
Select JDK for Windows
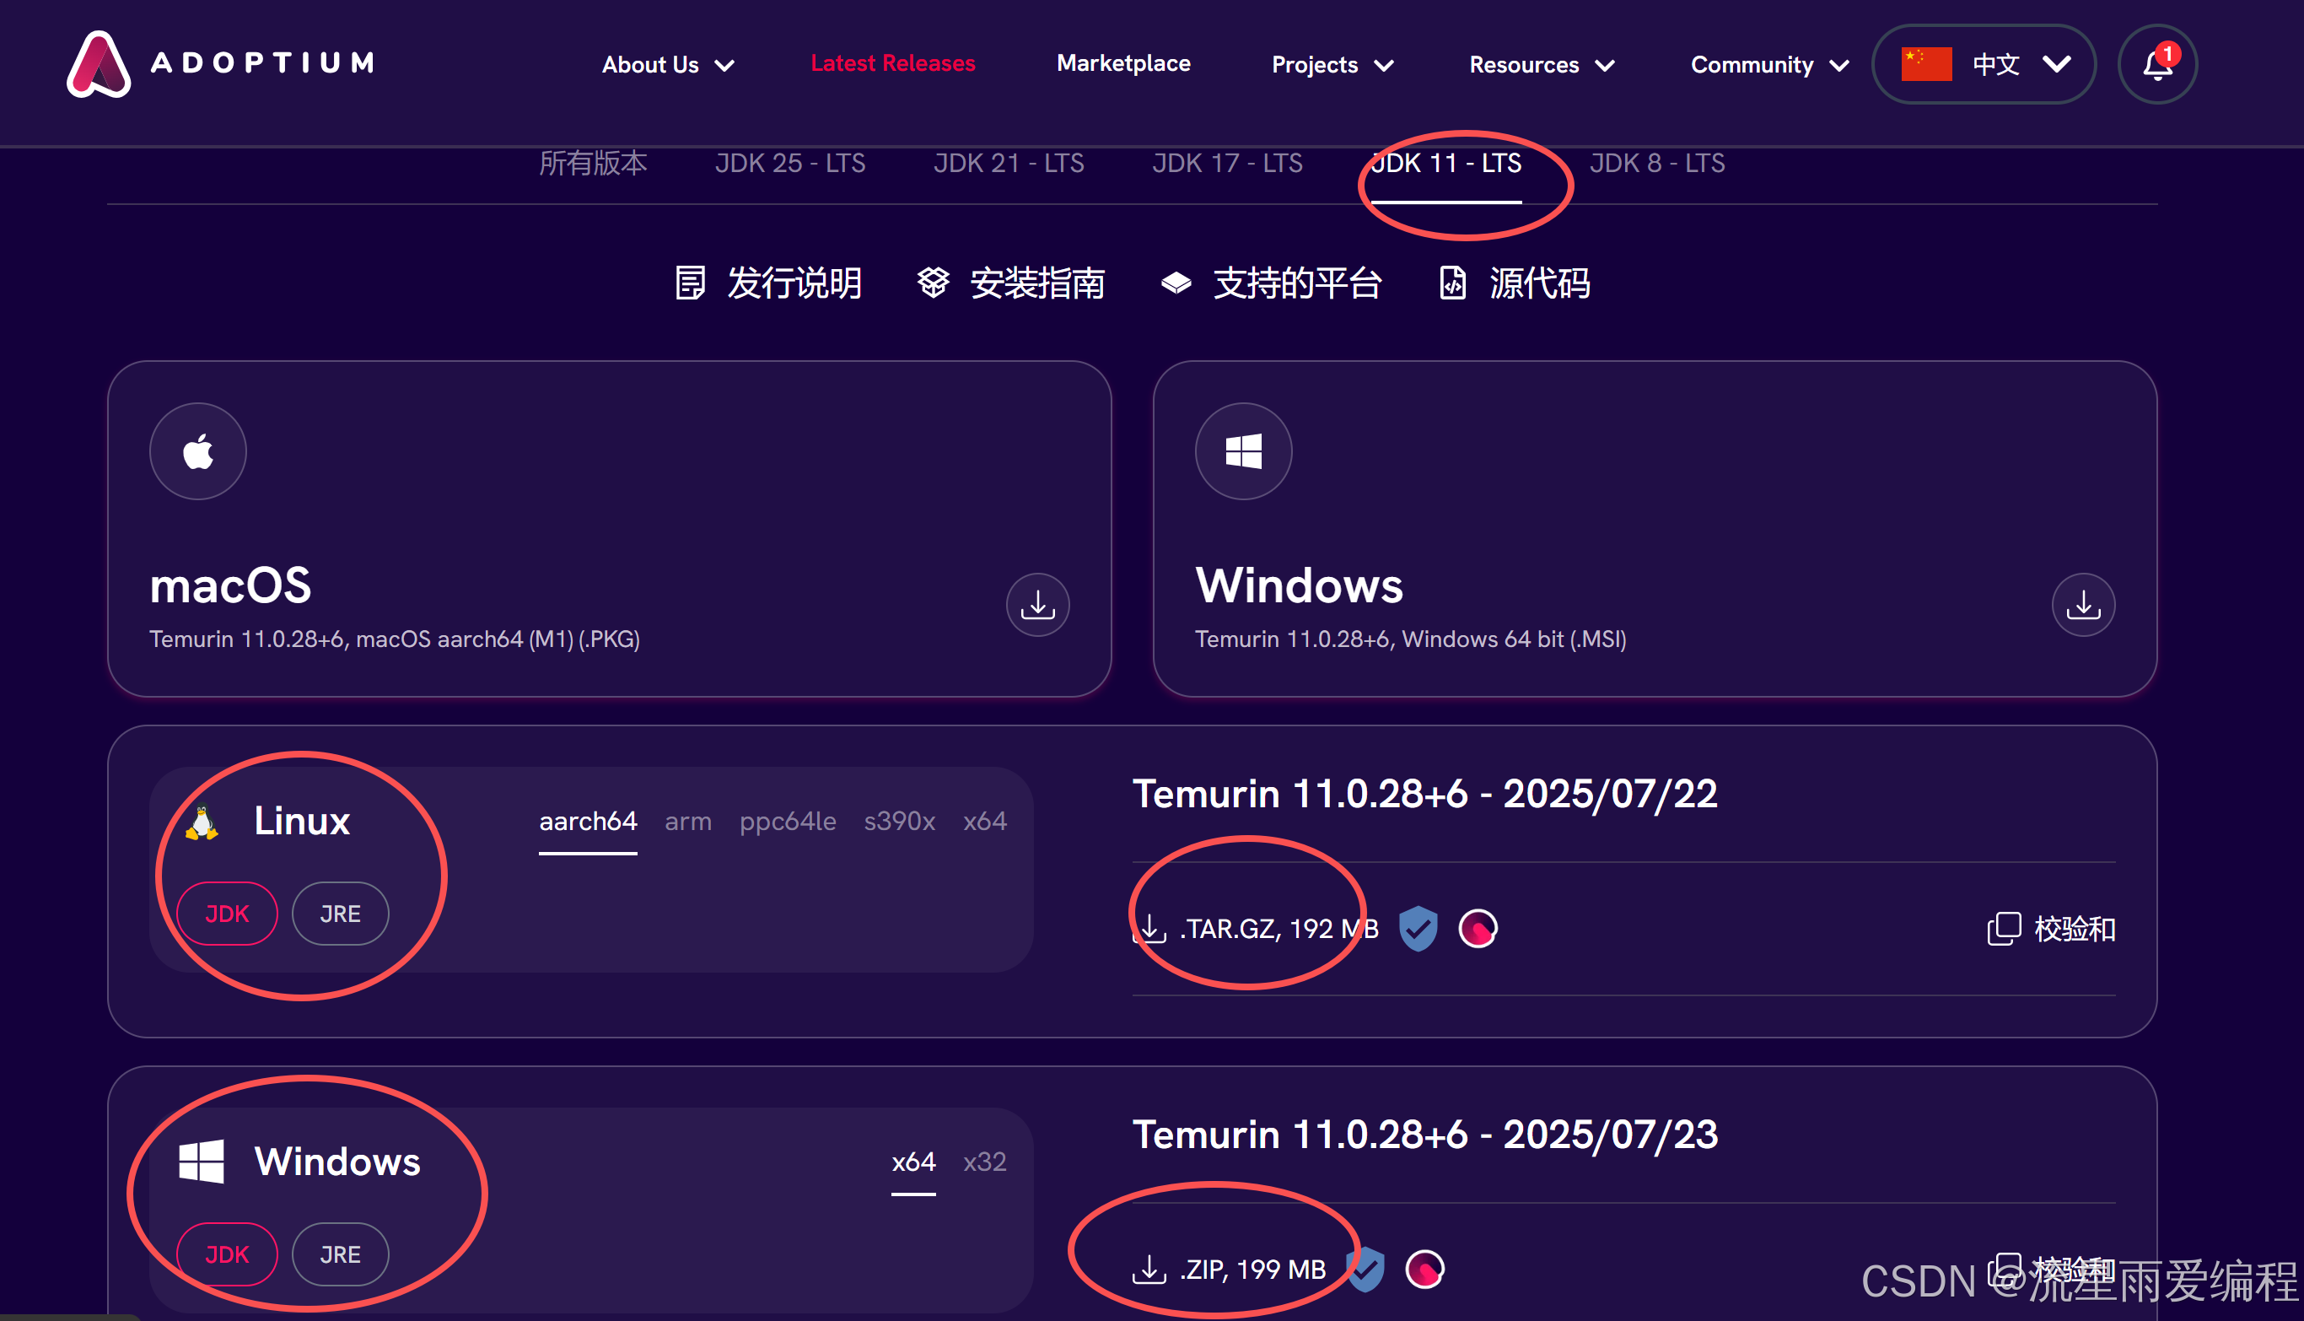click(227, 1254)
